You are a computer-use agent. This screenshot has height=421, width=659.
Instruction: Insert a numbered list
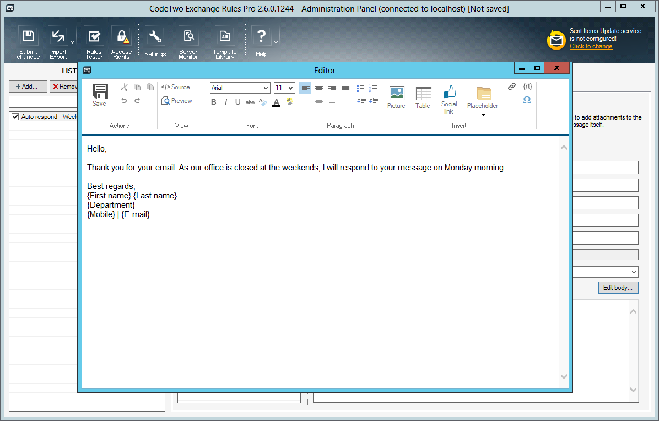[373, 88]
